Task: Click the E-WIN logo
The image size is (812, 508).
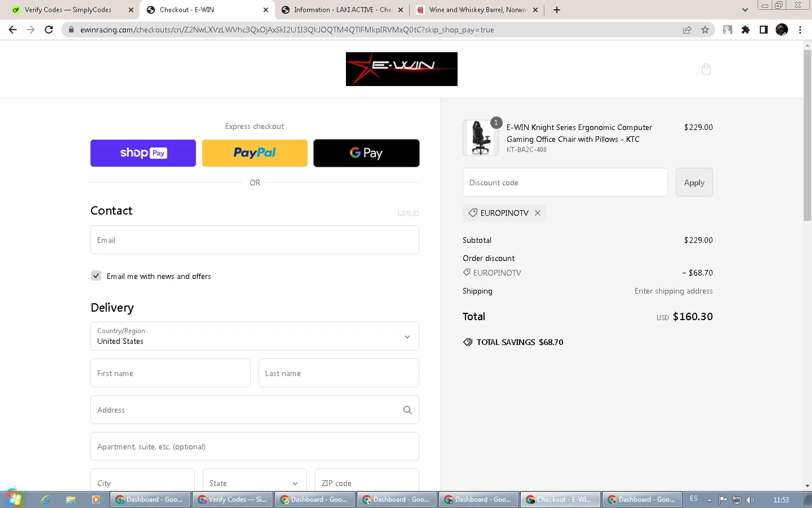Action: [x=402, y=69]
